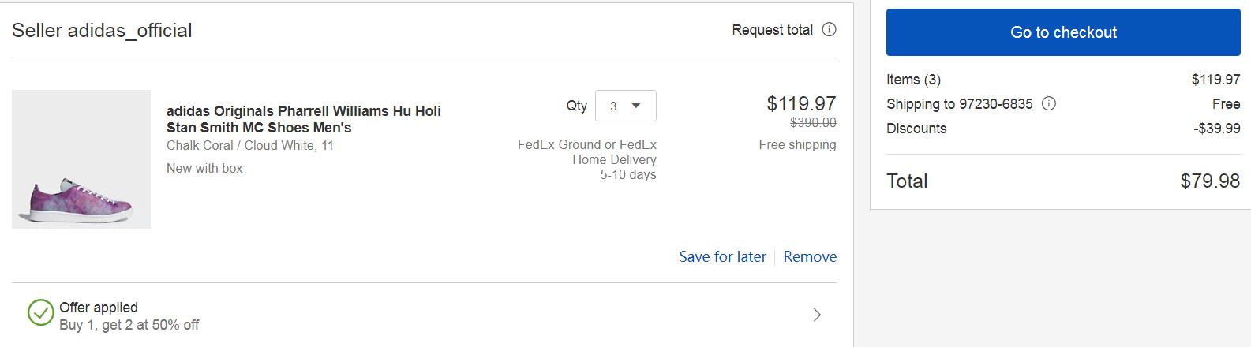Click the Request total link

click(x=772, y=30)
